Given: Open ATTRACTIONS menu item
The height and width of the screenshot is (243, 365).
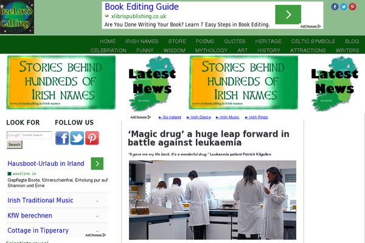Looking at the screenshot, I should pos(308,50).
